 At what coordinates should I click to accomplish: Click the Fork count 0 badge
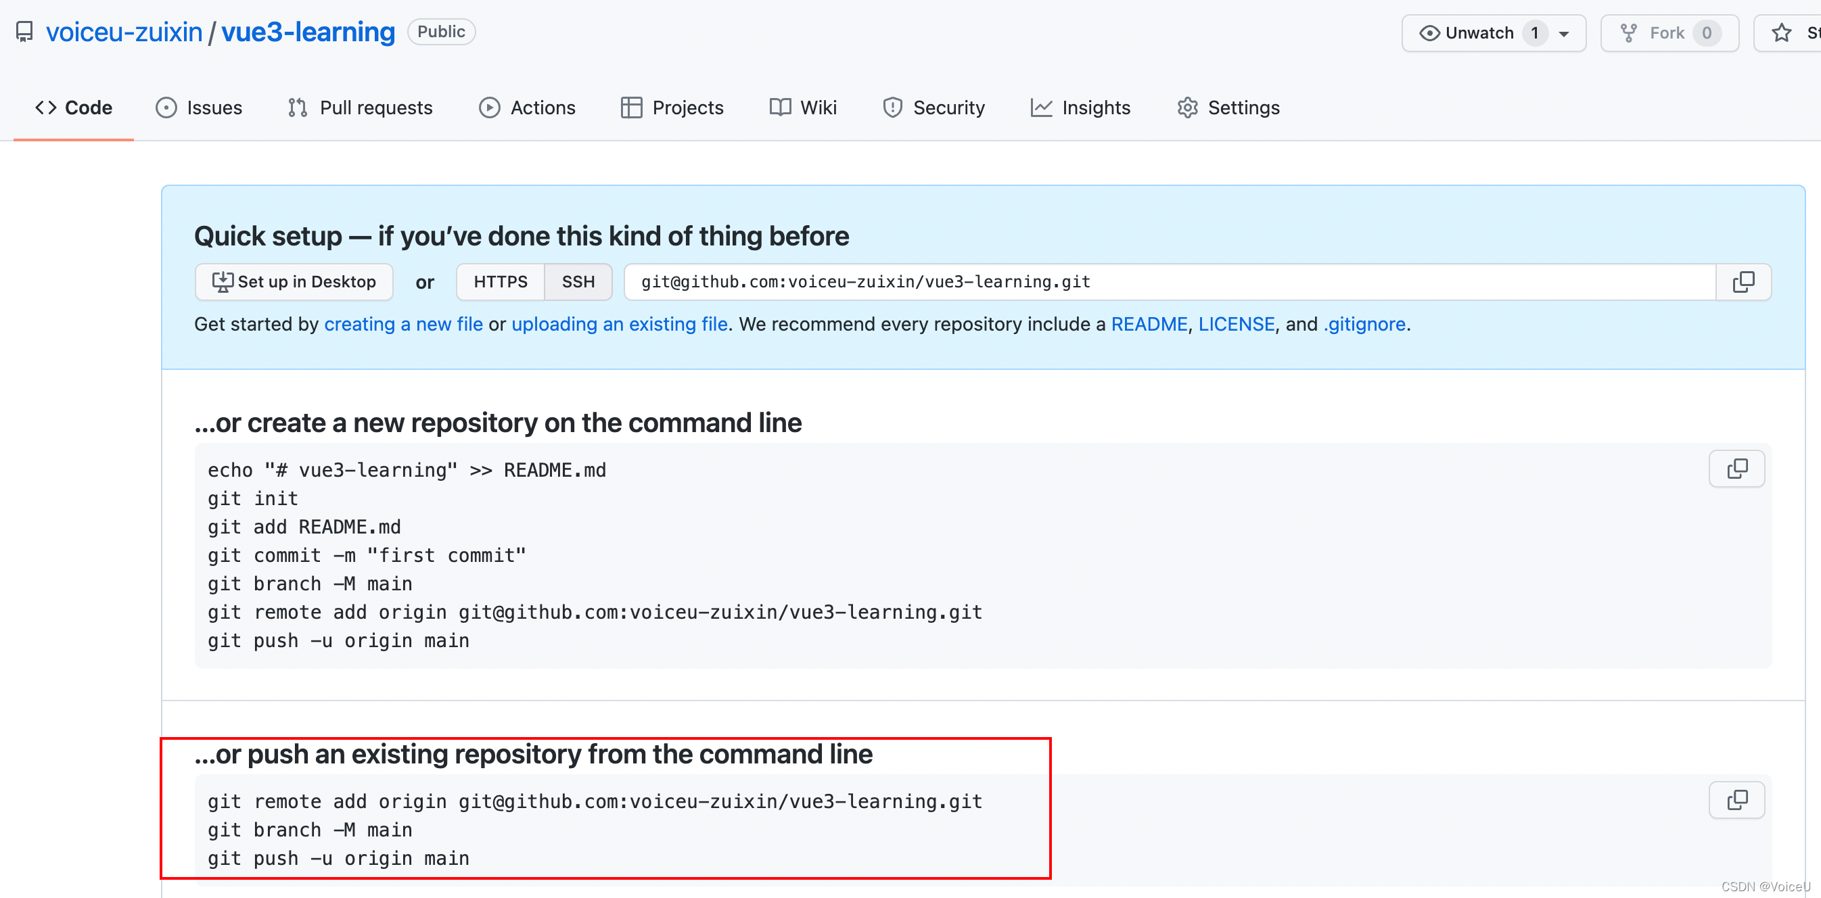click(1707, 33)
